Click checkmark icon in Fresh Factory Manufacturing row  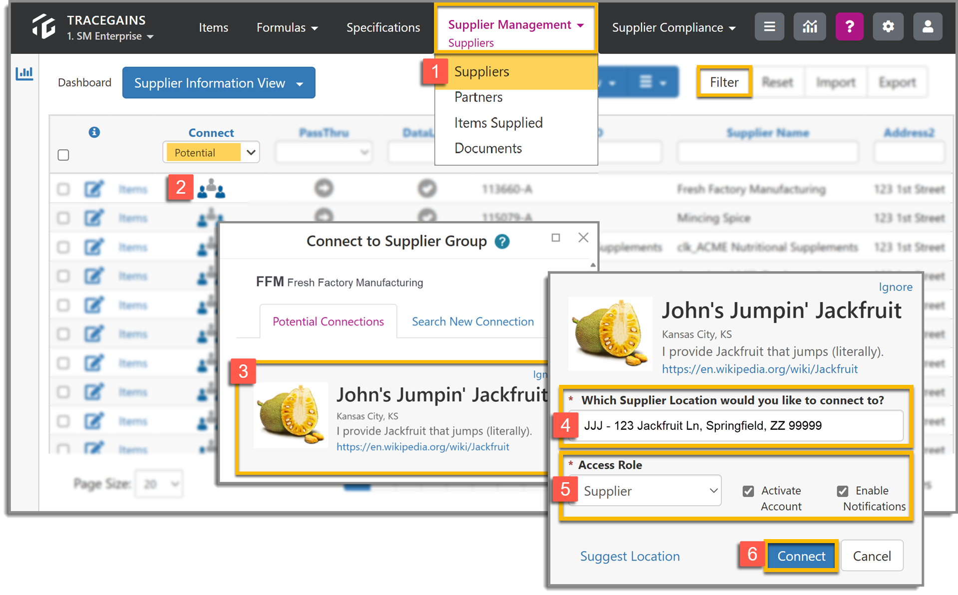click(427, 188)
